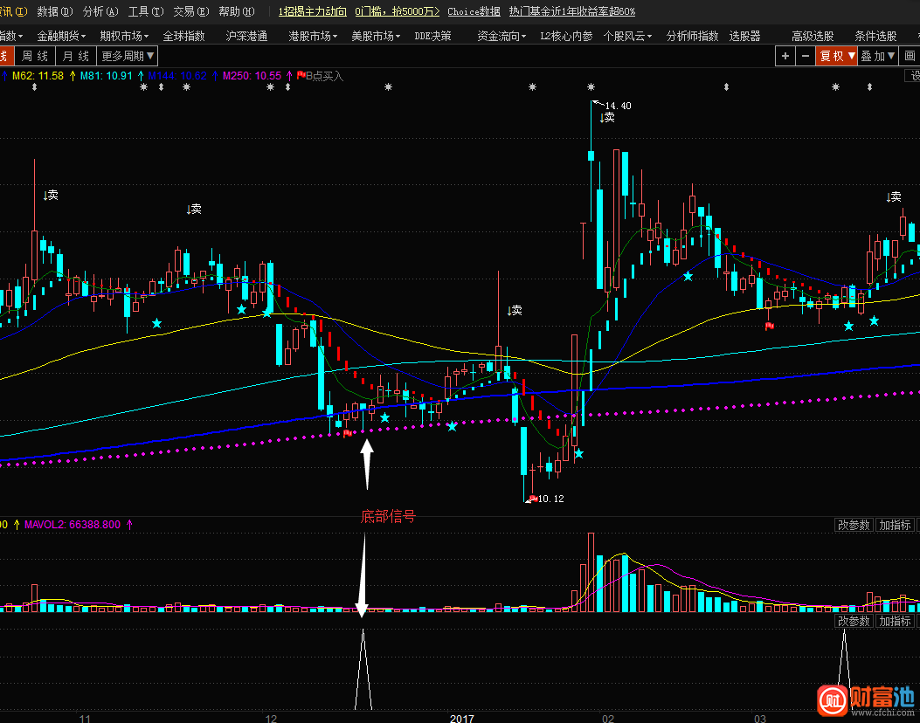
Task: Open the 金融期货 dropdown
Action: click(x=61, y=37)
